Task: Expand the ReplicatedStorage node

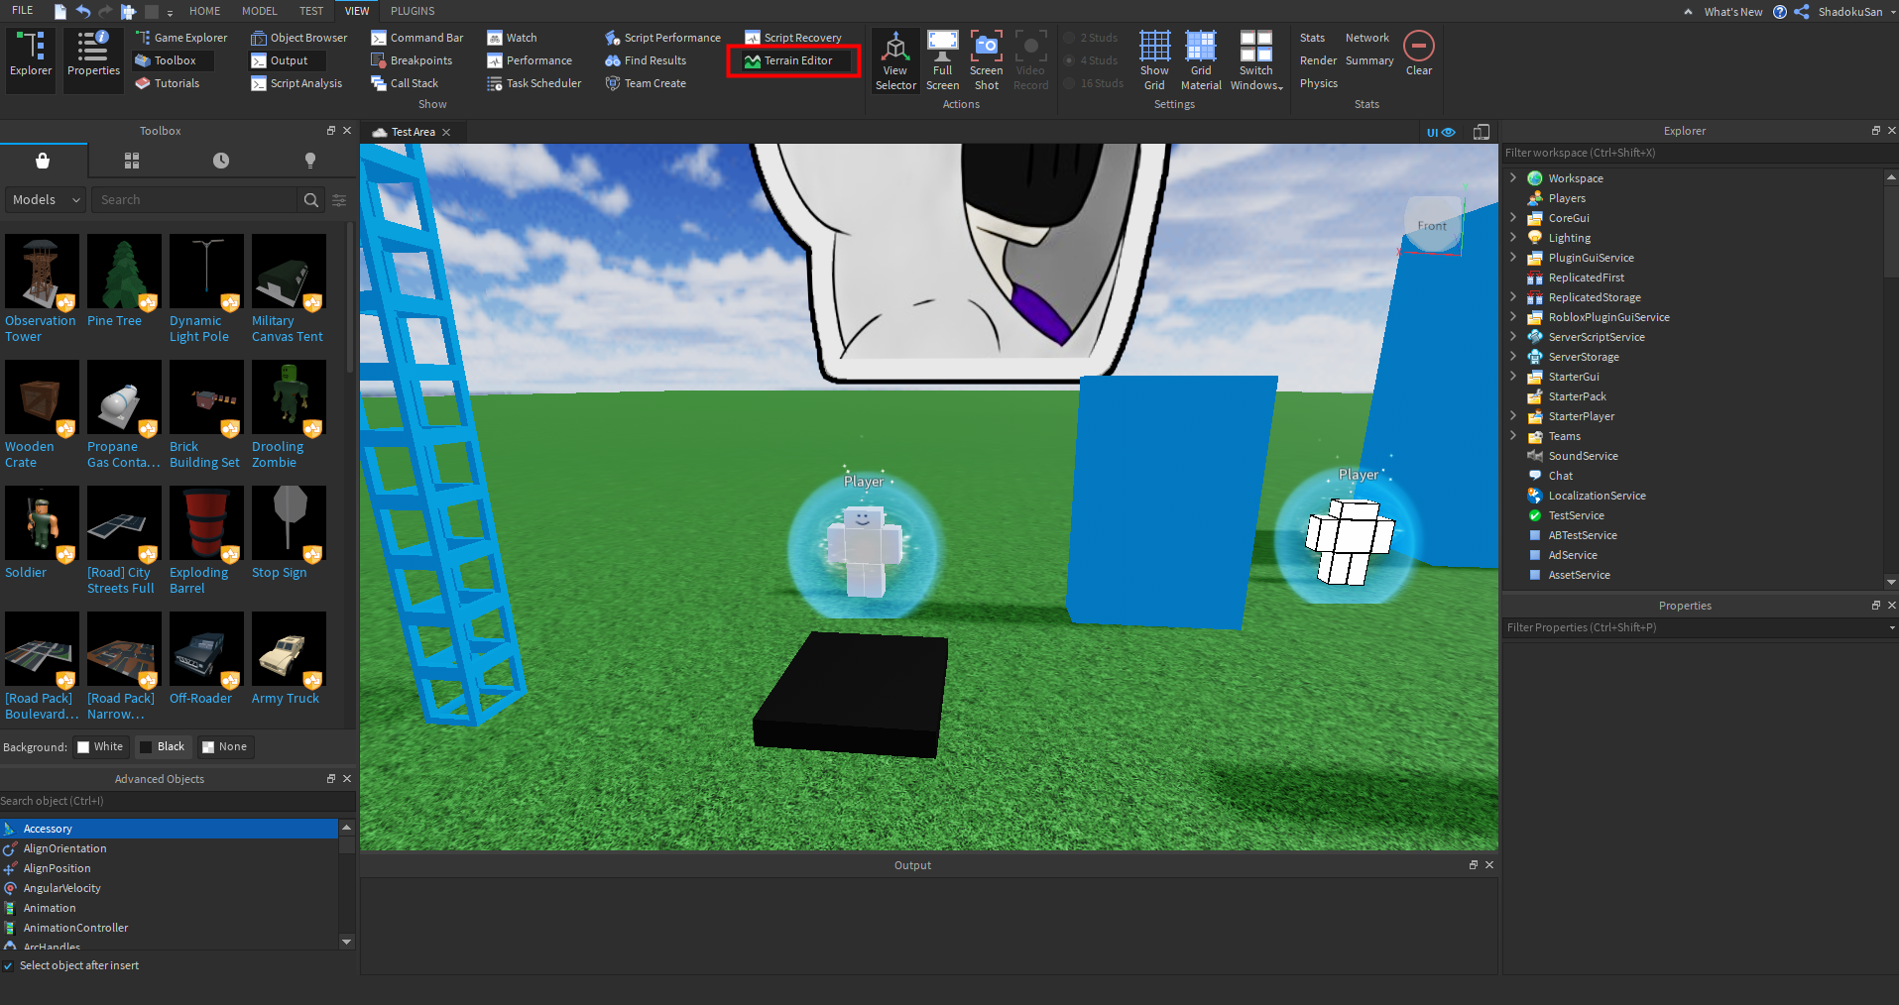Action: (1513, 297)
